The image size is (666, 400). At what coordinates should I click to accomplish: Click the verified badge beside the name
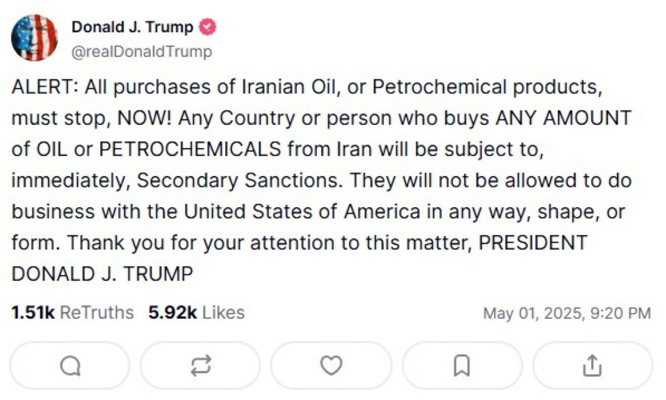tap(209, 28)
